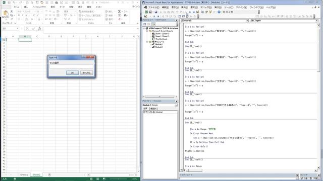The height and width of the screenshot is (181, 323).
Task: Click the View Microsoft Excel icon in VBA toolbar
Action: (x=146, y=12)
